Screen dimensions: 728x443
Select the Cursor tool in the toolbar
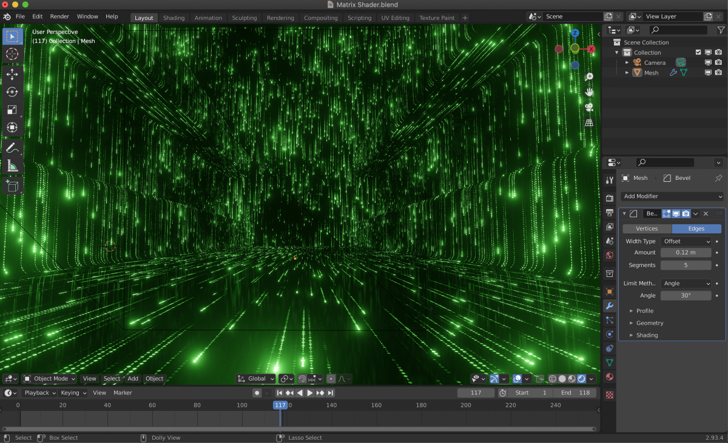point(12,54)
